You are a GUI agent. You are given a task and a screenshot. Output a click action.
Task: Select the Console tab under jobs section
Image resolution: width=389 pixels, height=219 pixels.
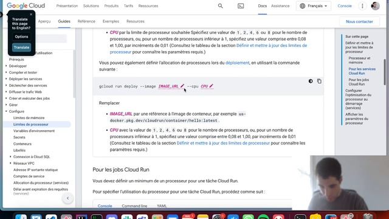(x=105, y=206)
